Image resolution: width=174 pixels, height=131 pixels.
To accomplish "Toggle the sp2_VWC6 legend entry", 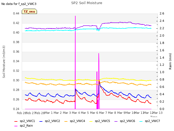I will coord(125,121).
